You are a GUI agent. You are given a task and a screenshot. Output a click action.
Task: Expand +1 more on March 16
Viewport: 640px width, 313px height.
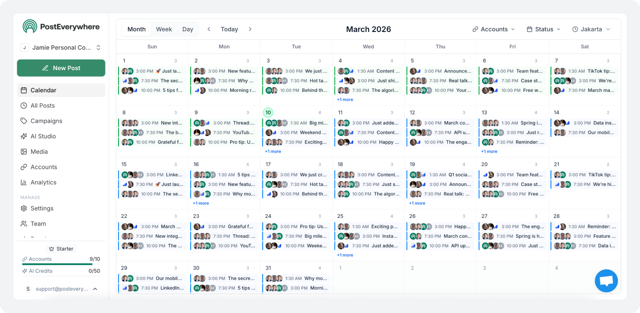201,203
